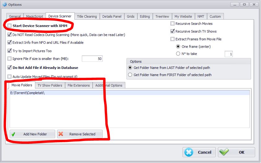The height and width of the screenshot is (163, 261).
Task: Open the Additional Options tab
Action: [x=108, y=85]
